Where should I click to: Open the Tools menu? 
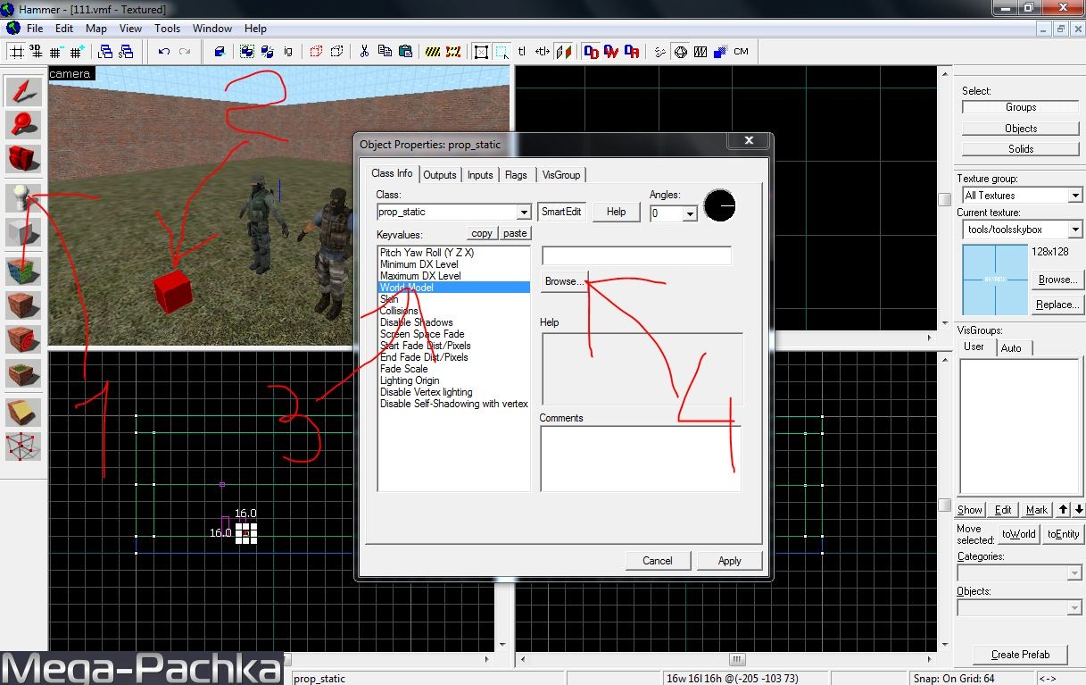(x=167, y=29)
